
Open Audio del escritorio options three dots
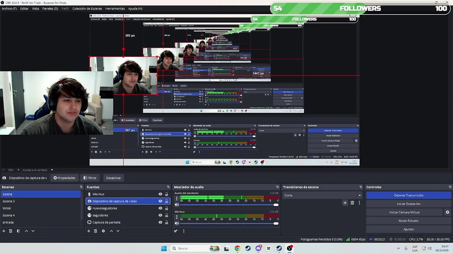pyautogui.click(x=177, y=199)
